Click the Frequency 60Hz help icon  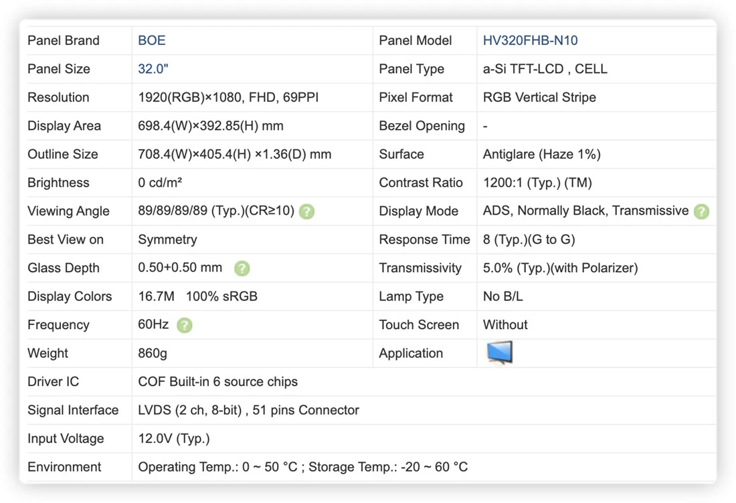coord(185,325)
